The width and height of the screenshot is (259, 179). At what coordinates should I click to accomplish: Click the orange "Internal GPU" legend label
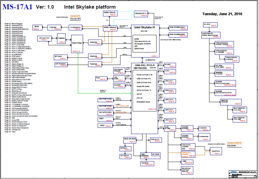pyautogui.click(x=75, y=16)
